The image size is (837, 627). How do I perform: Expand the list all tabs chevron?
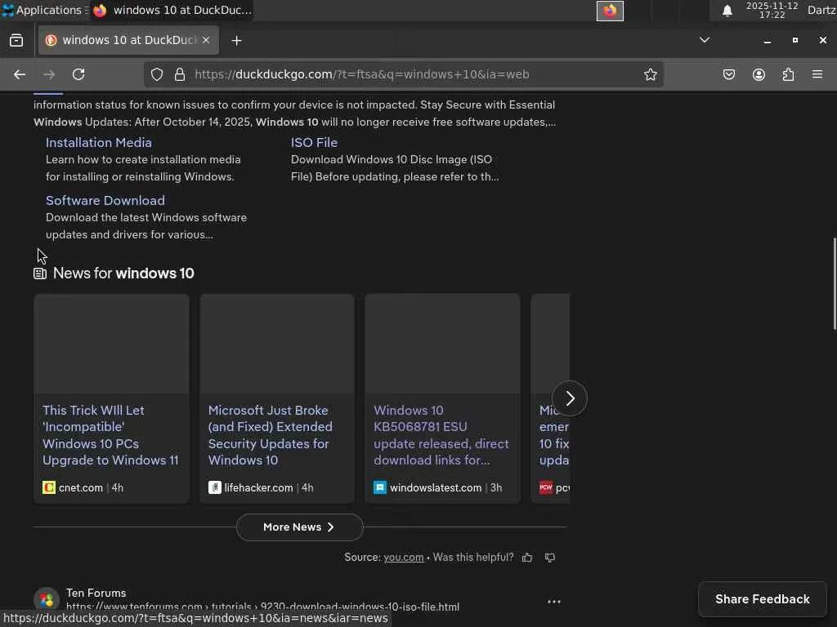click(705, 40)
